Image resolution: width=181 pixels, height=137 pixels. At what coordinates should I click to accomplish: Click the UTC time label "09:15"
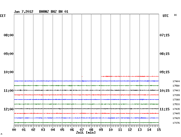[165, 72]
